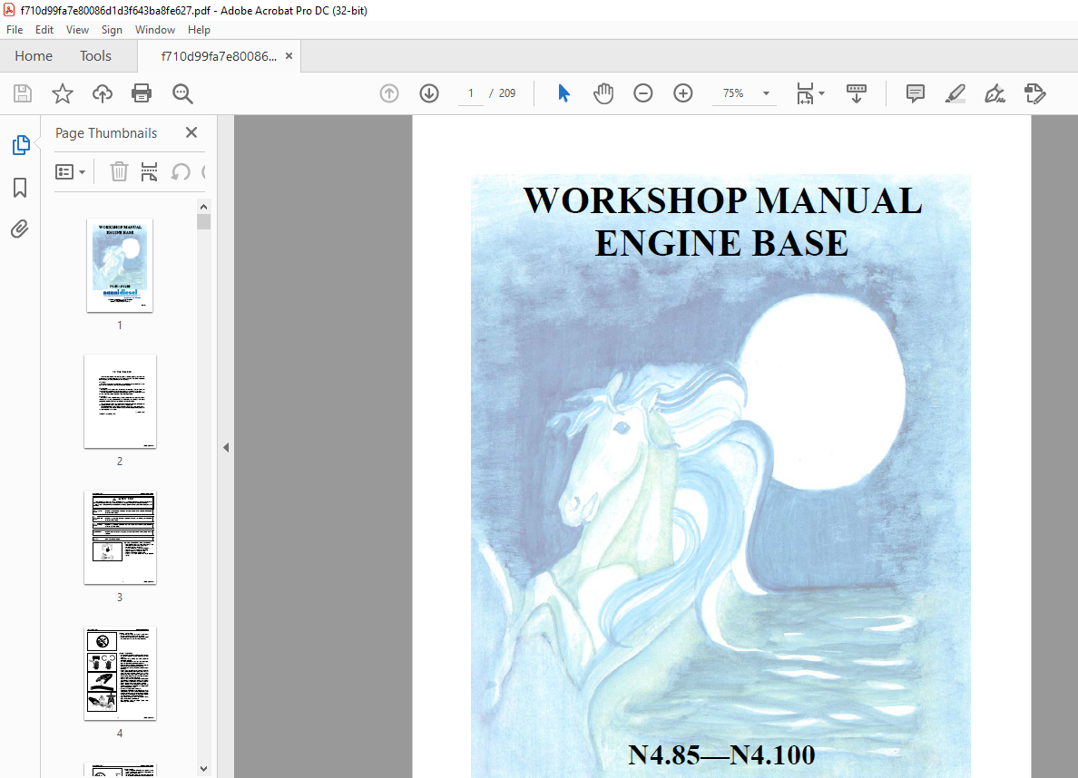1078x778 pixels.
Task: Select page 4 thumbnail
Action: [120, 674]
